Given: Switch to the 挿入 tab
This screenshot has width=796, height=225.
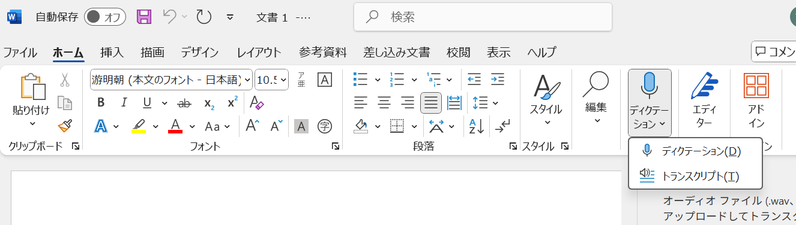Looking at the screenshot, I should click(112, 52).
